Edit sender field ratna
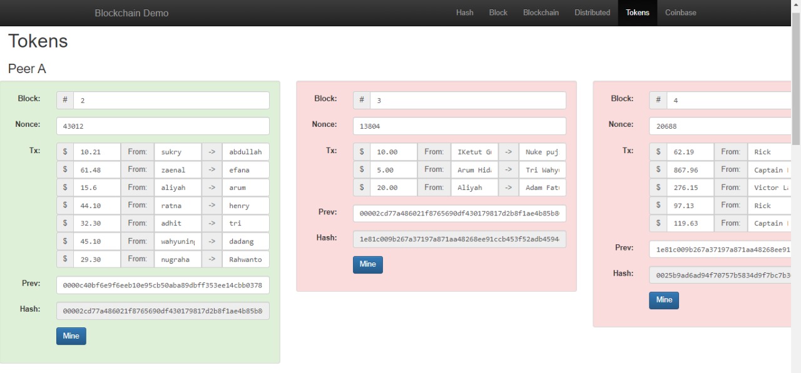This screenshot has width=801, height=373. [178, 206]
